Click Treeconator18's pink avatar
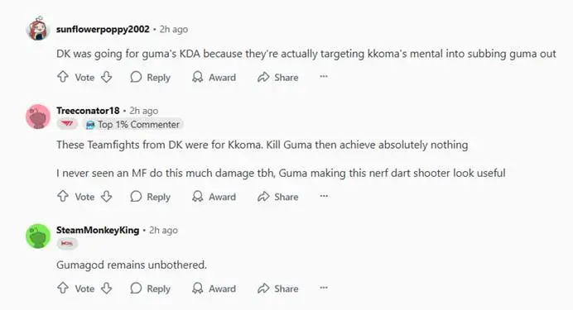This screenshot has width=573, height=310. click(38, 117)
